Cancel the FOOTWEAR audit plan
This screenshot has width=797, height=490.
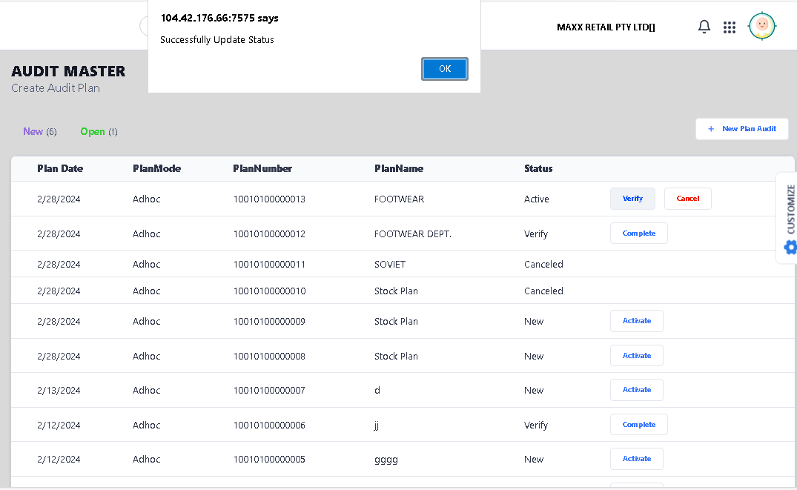coord(687,199)
